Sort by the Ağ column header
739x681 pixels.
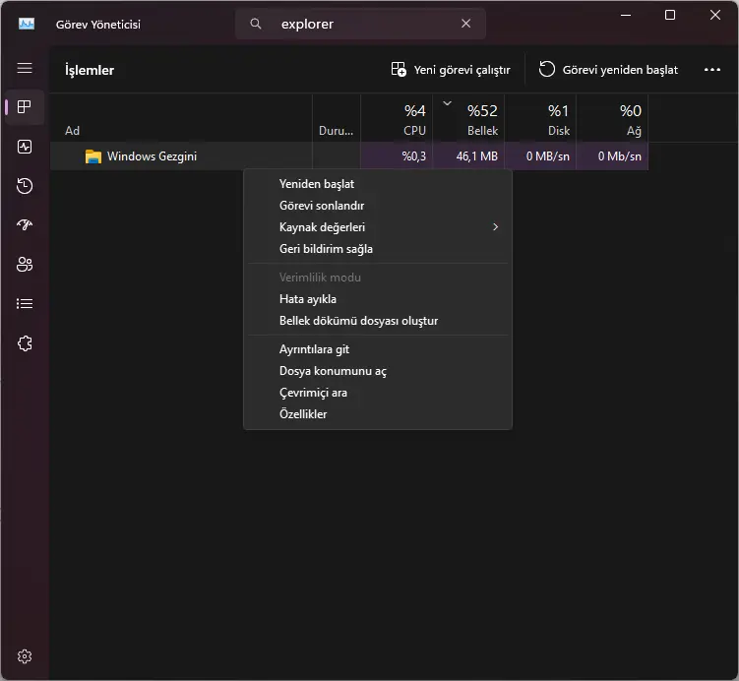(612, 118)
